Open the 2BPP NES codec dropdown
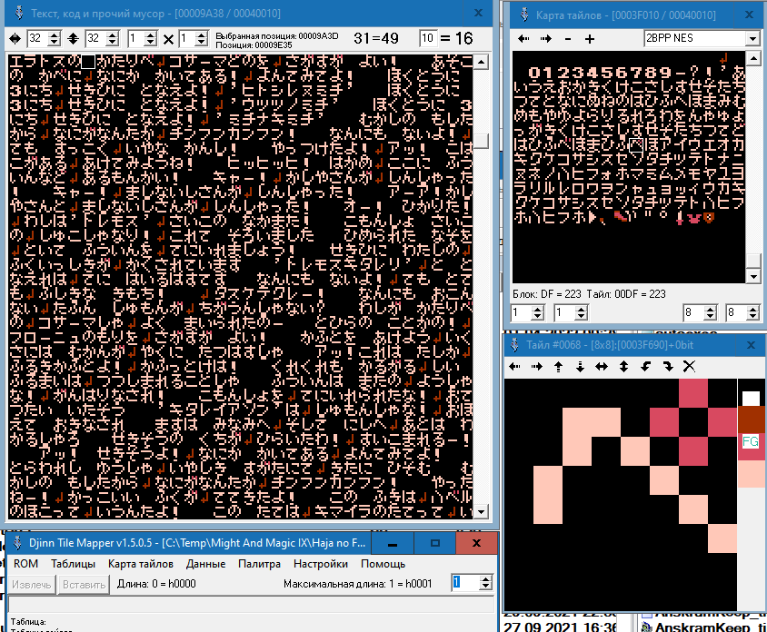Image resolution: width=767 pixels, height=632 pixels. (x=752, y=38)
